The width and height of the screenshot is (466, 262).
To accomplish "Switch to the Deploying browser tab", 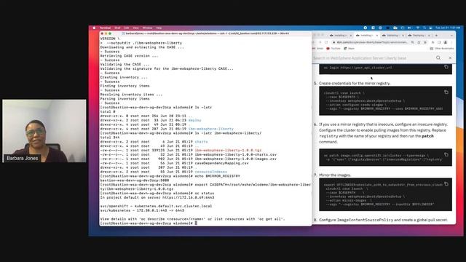I will click(419, 36).
